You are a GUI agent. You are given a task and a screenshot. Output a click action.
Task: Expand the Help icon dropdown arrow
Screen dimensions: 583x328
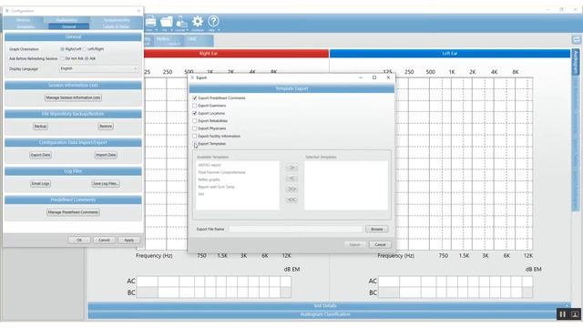219,30
